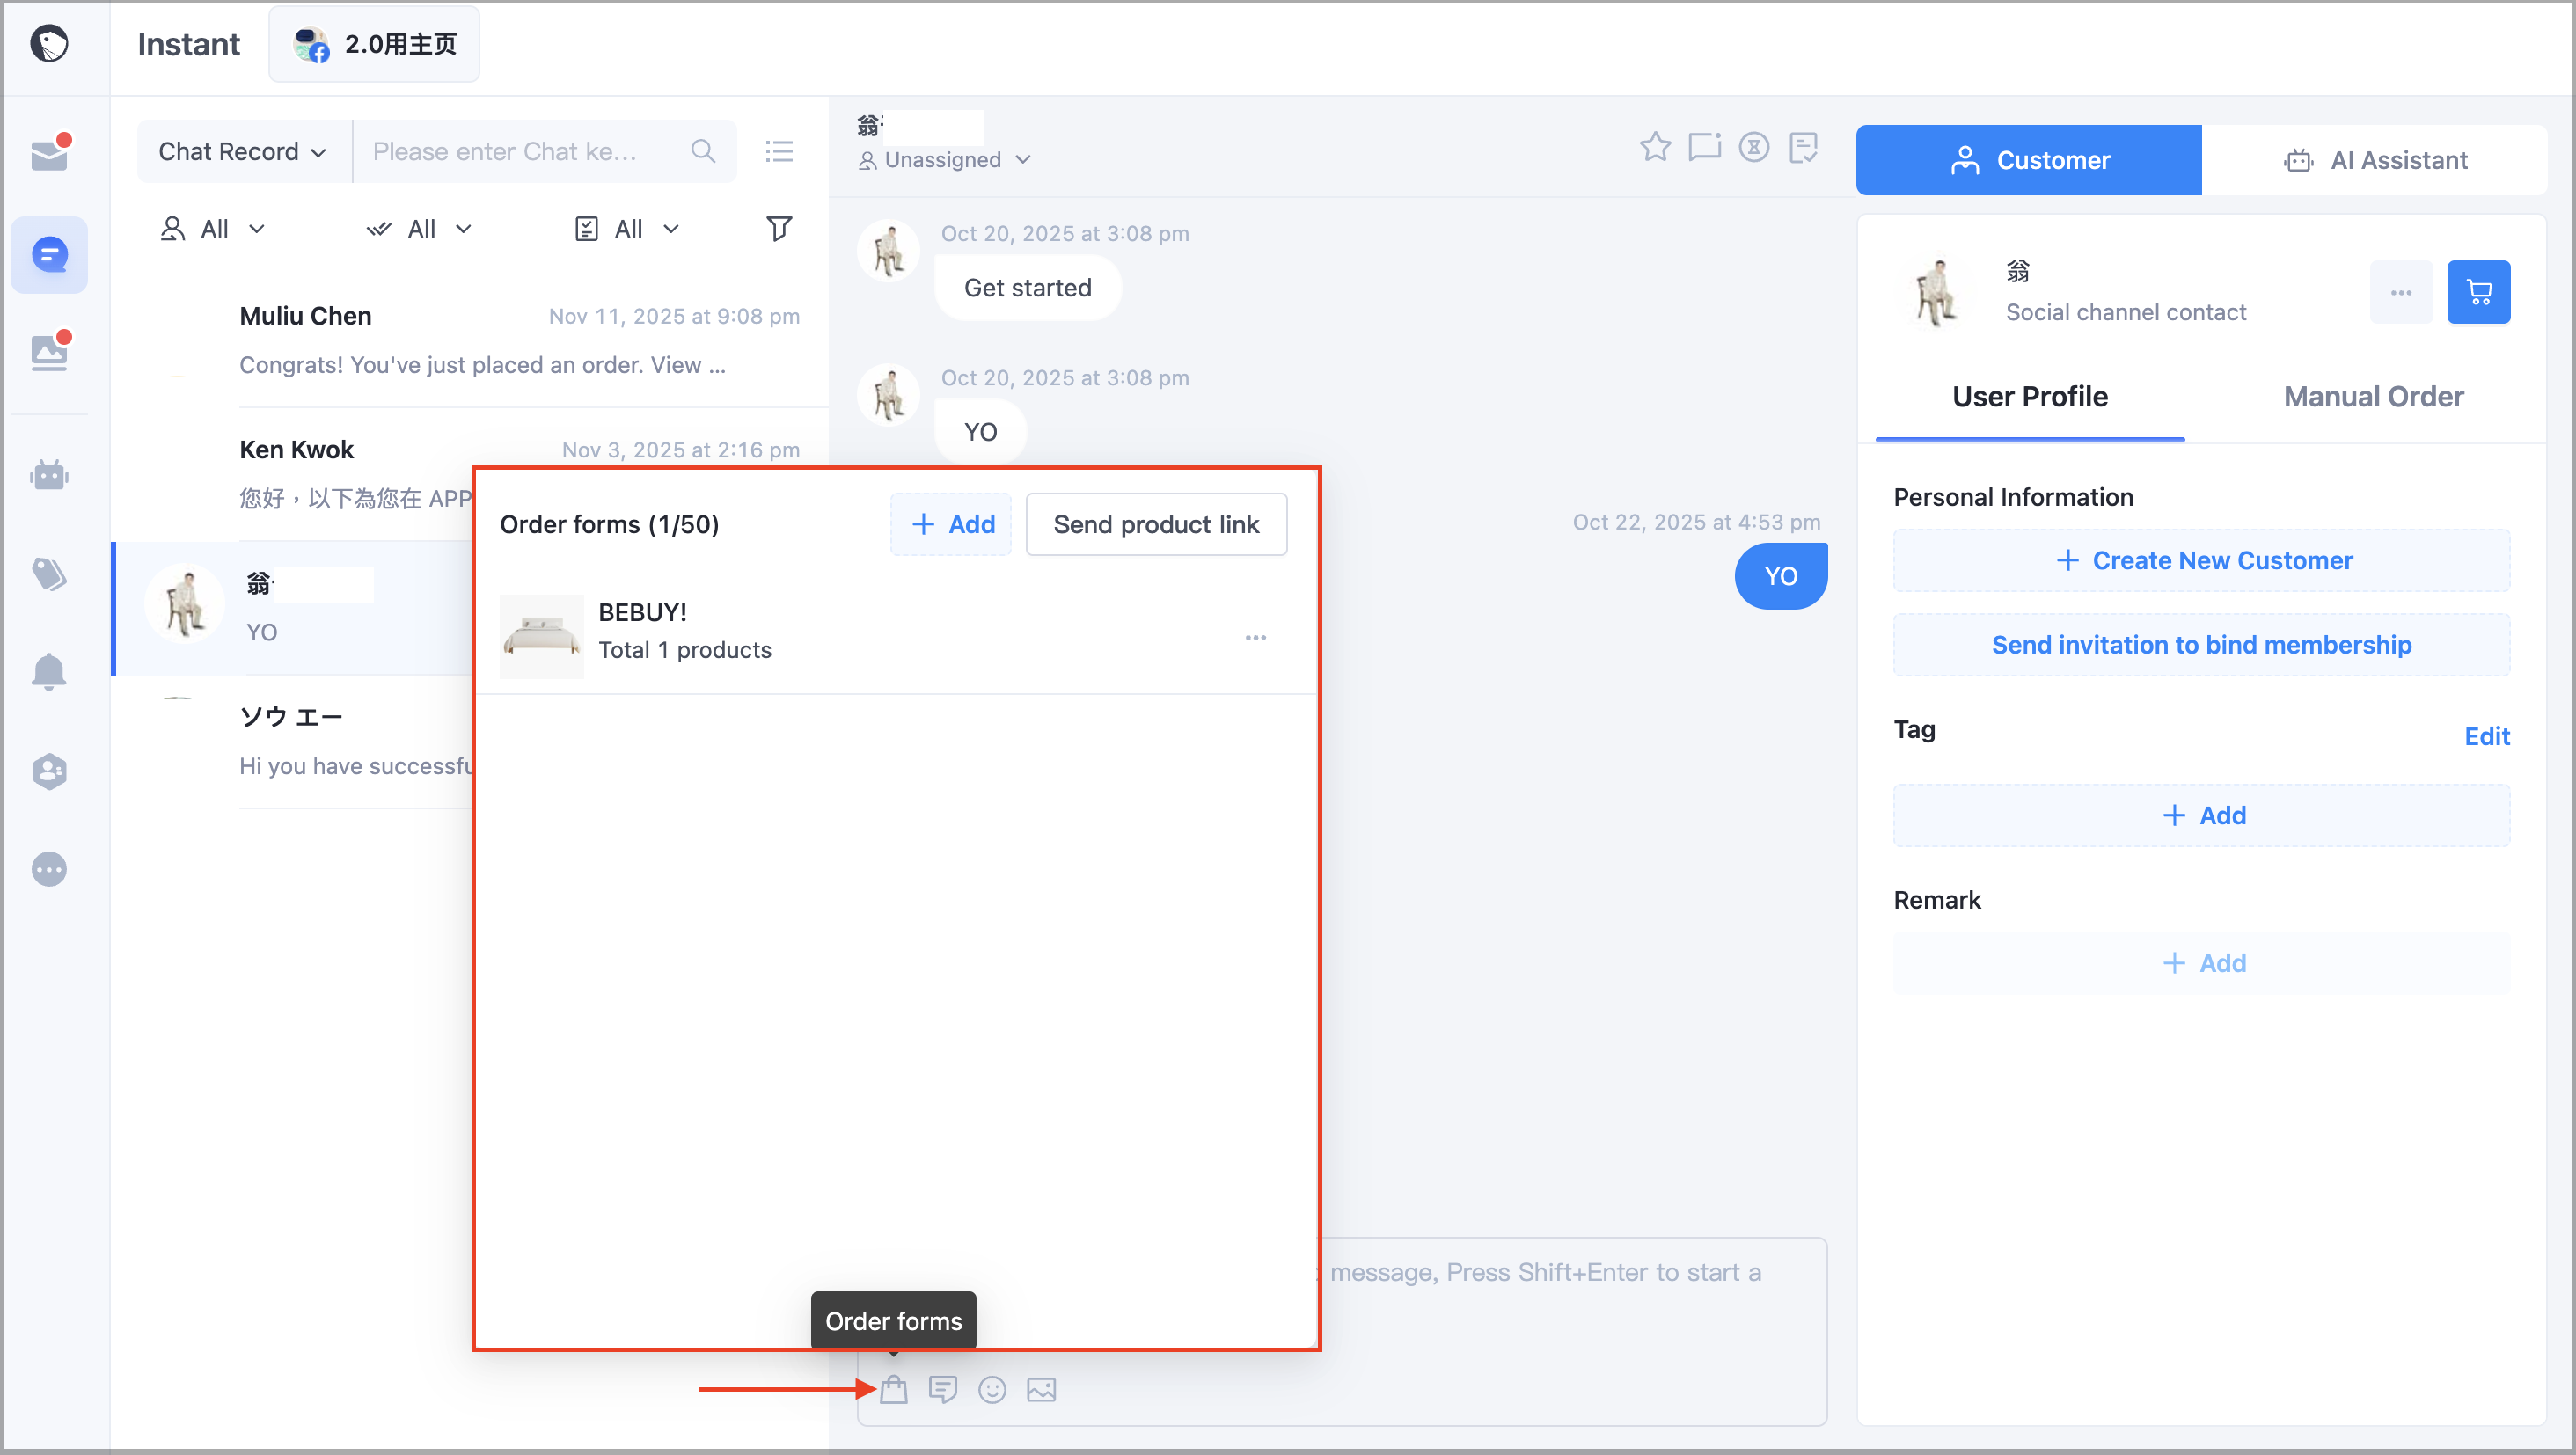Open Muliu Chen conversation
The image size is (2576, 1455).
[x=470, y=340]
